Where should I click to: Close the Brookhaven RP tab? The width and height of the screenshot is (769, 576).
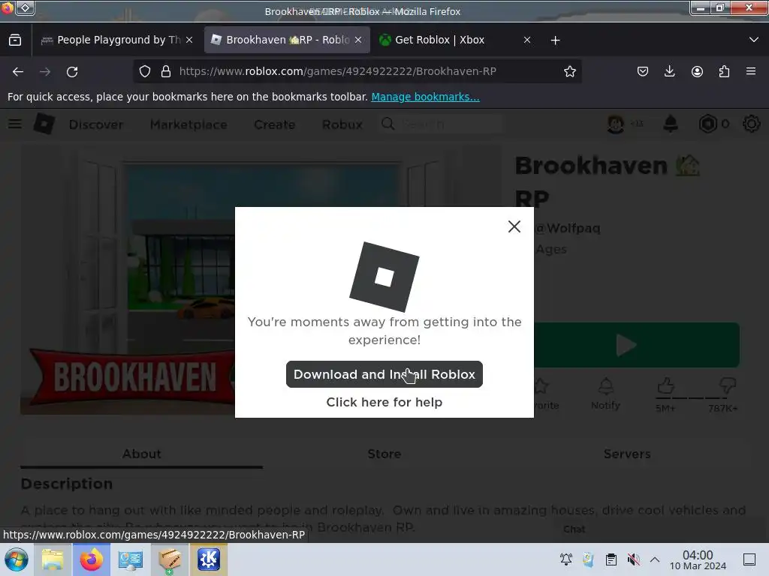(358, 40)
